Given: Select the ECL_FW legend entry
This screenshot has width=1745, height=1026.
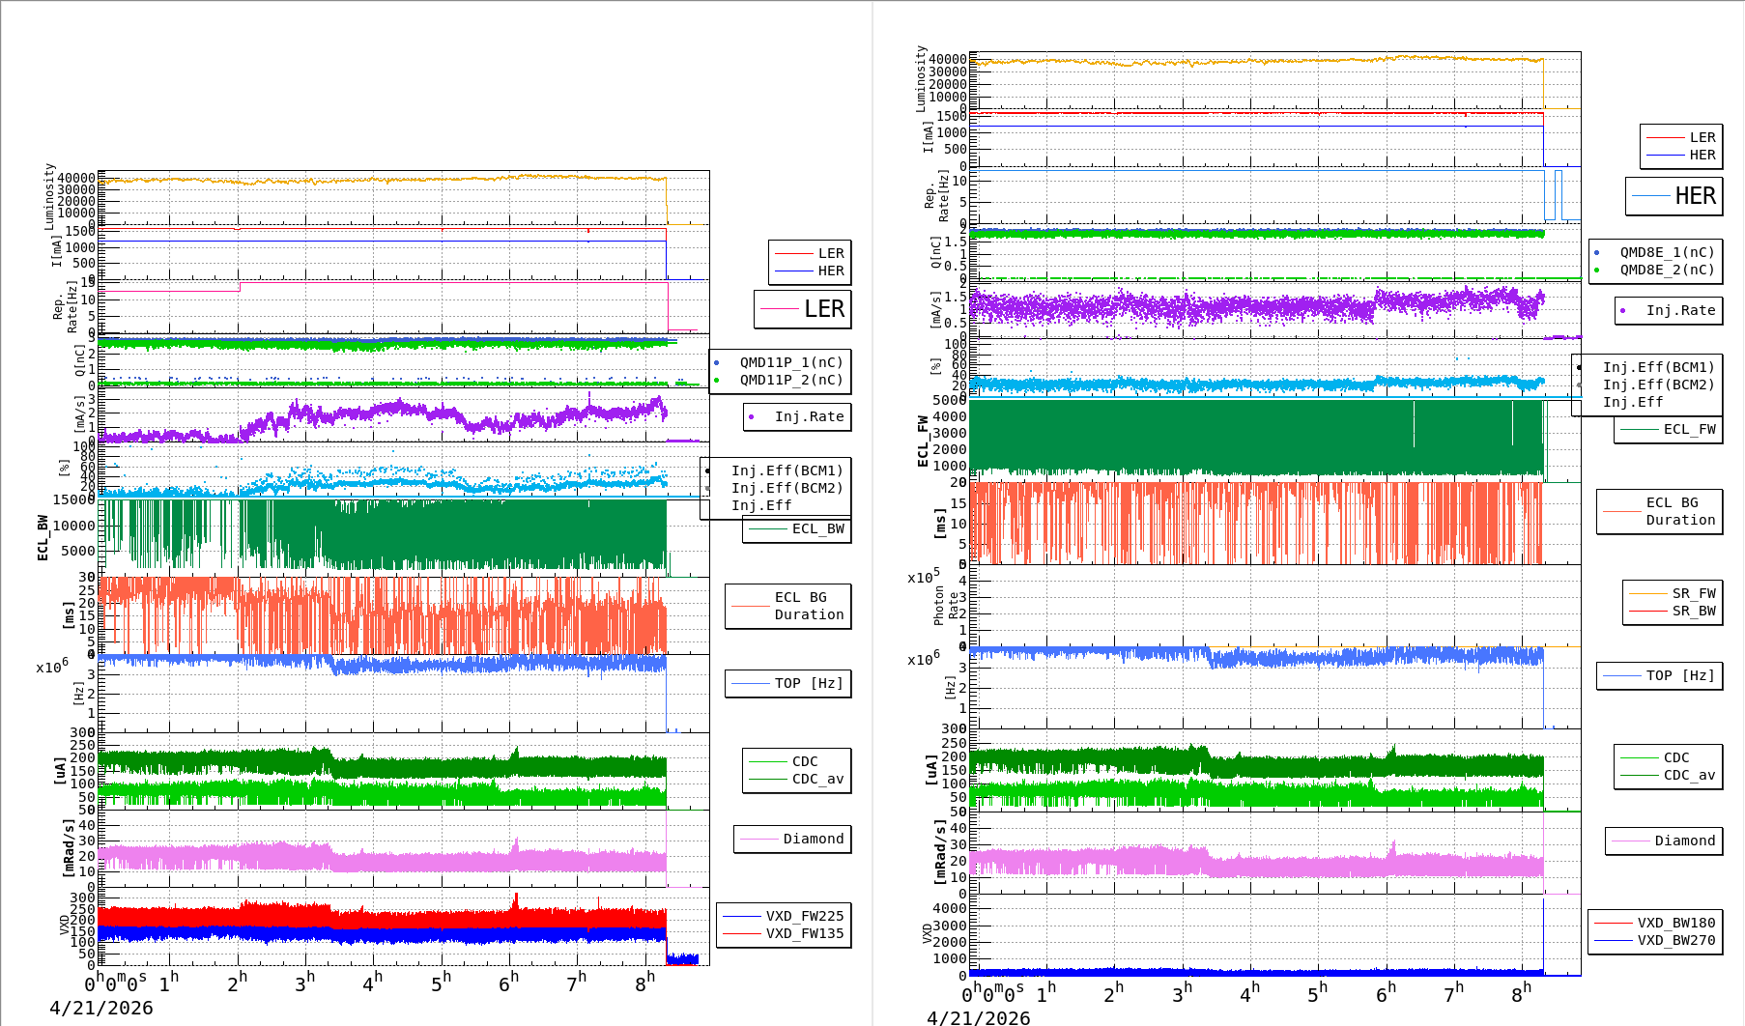Looking at the screenshot, I should click(1689, 429).
